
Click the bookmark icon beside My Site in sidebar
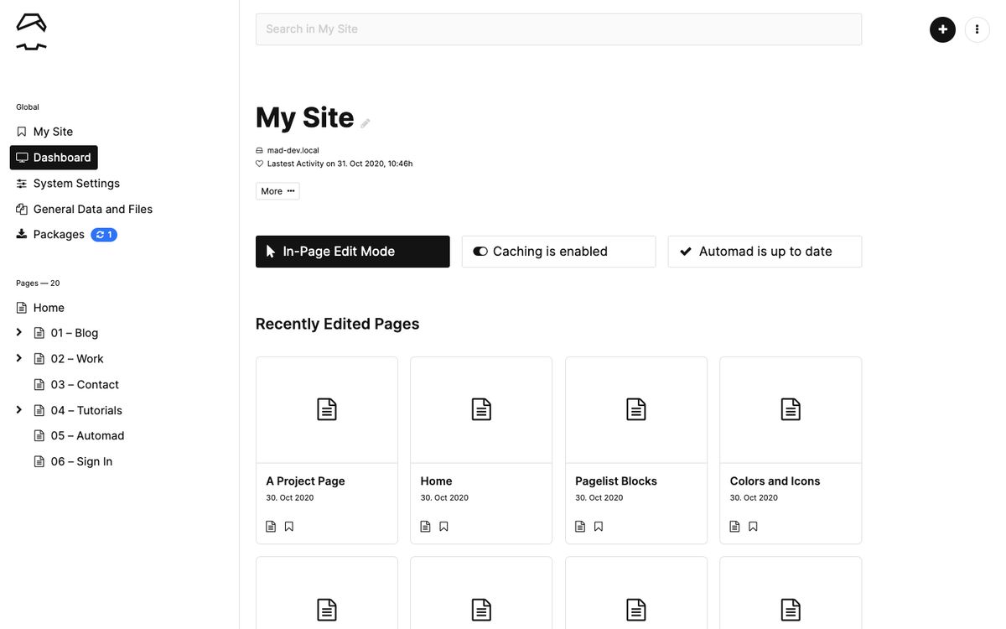point(20,131)
